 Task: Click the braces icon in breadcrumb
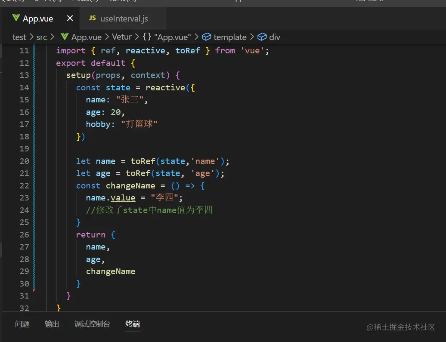point(147,37)
